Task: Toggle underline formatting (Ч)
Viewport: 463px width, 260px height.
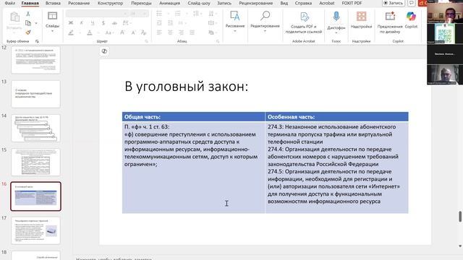Action: pyautogui.click(x=93, y=22)
